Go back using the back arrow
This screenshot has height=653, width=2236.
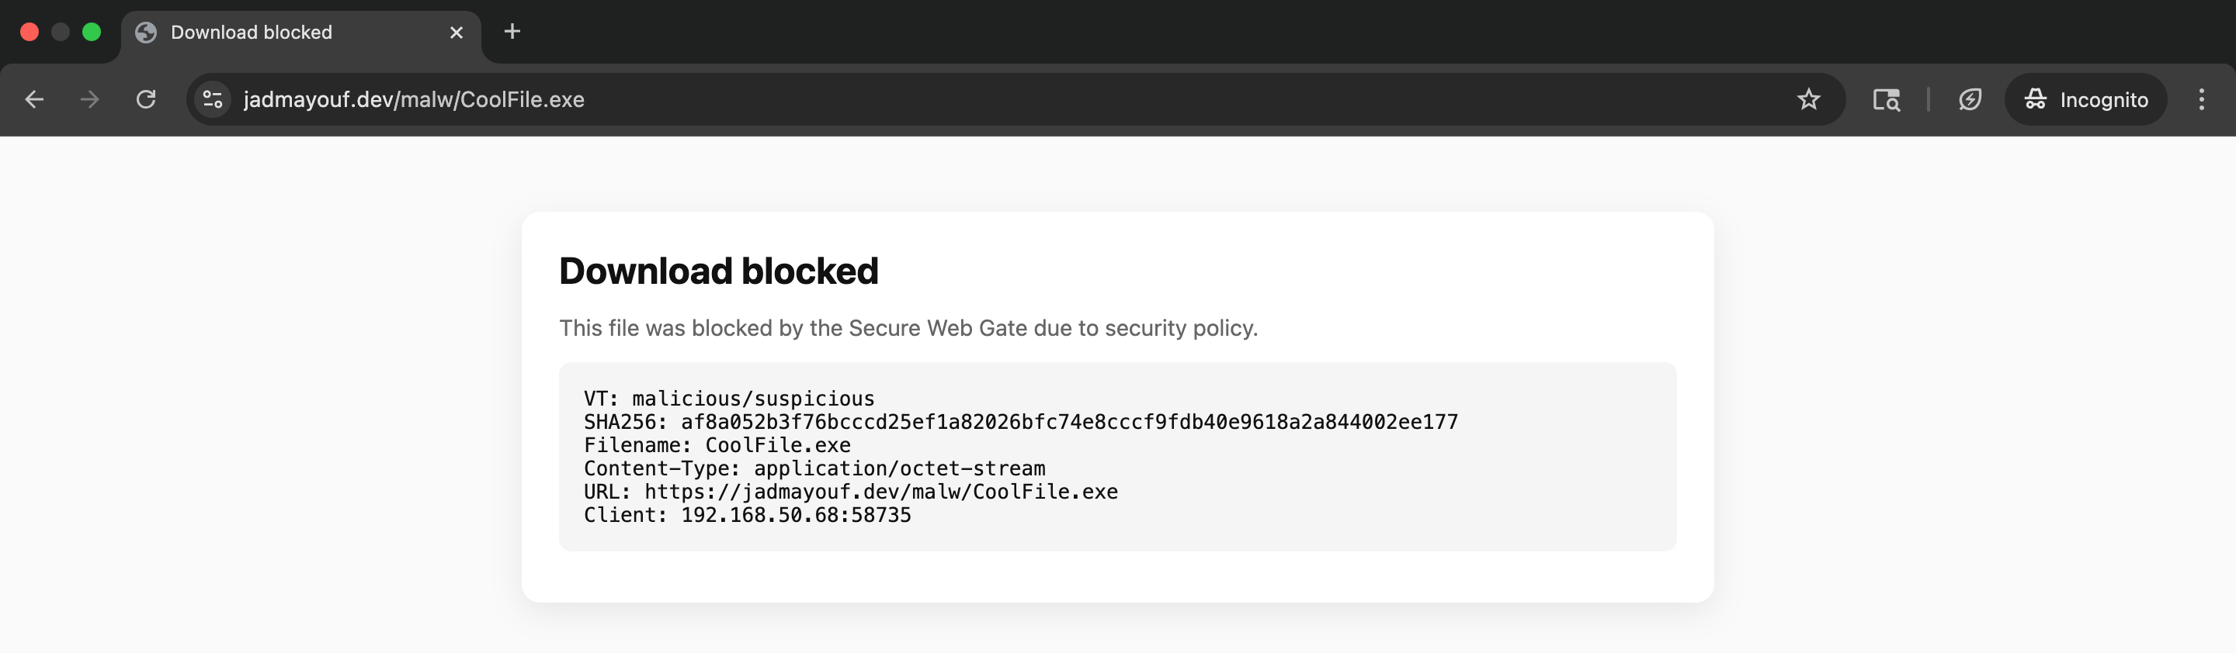click(x=34, y=98)
